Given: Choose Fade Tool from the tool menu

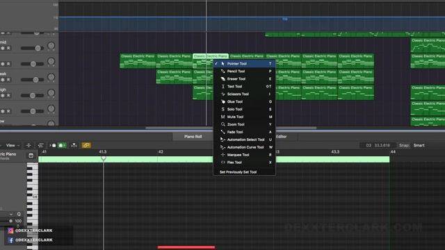Looking at the screenshot, I should pos(244,132).
